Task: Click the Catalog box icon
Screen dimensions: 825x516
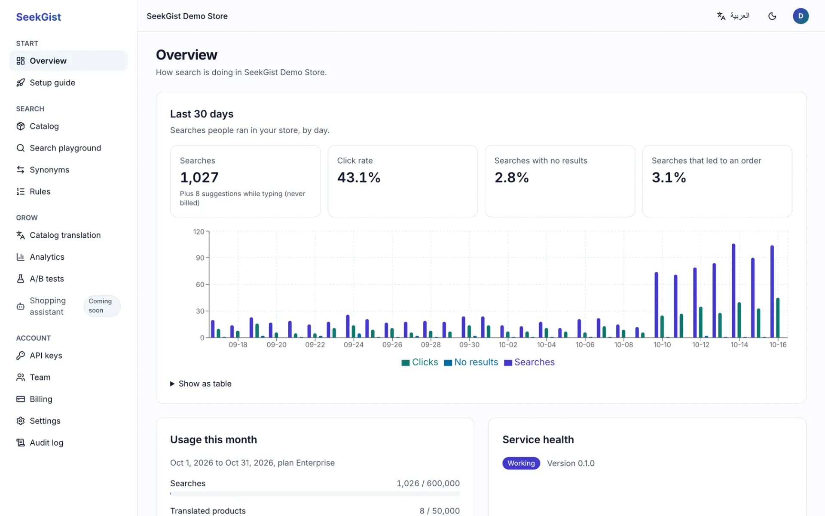Action: point(20,126)
